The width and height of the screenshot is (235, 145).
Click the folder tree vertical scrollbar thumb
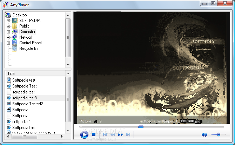click(68, 38)
